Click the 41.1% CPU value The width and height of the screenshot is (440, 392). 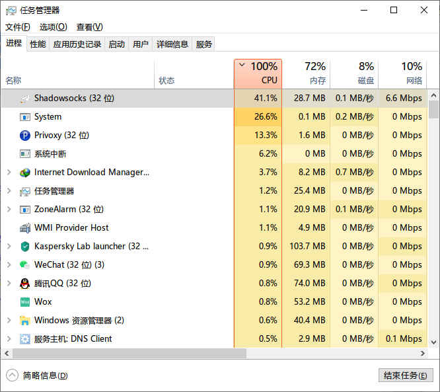(266, 98)
